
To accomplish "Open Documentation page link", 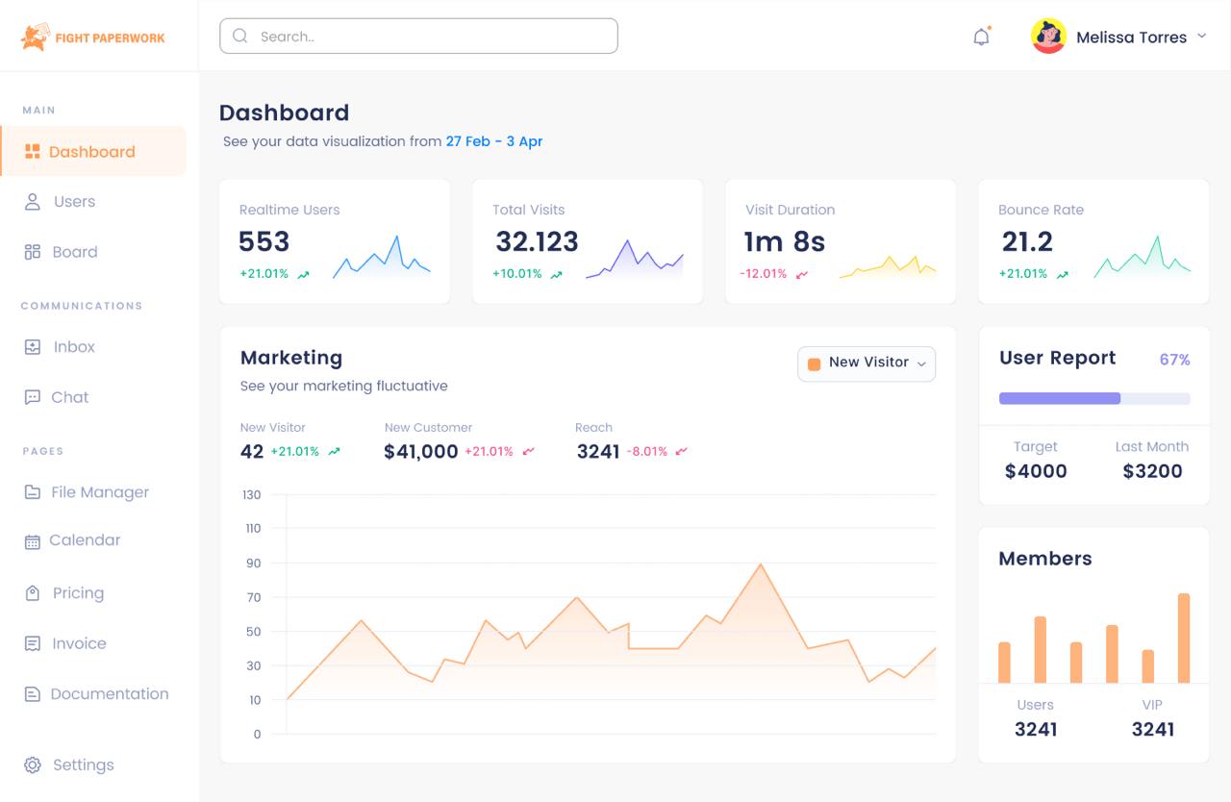I will coord(109,694).
